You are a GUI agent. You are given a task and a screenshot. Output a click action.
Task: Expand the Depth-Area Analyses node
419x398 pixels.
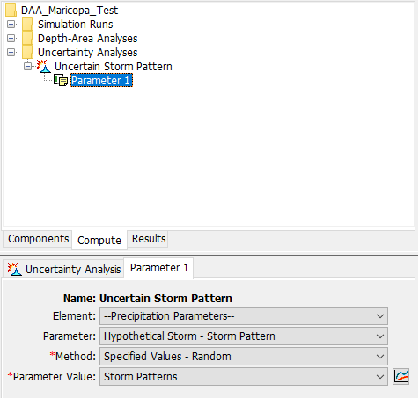click(x=11, y=38)
